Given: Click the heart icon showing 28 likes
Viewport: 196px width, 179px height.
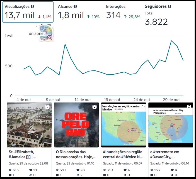Looking at the screenshot, I should (x=78, y=170).
